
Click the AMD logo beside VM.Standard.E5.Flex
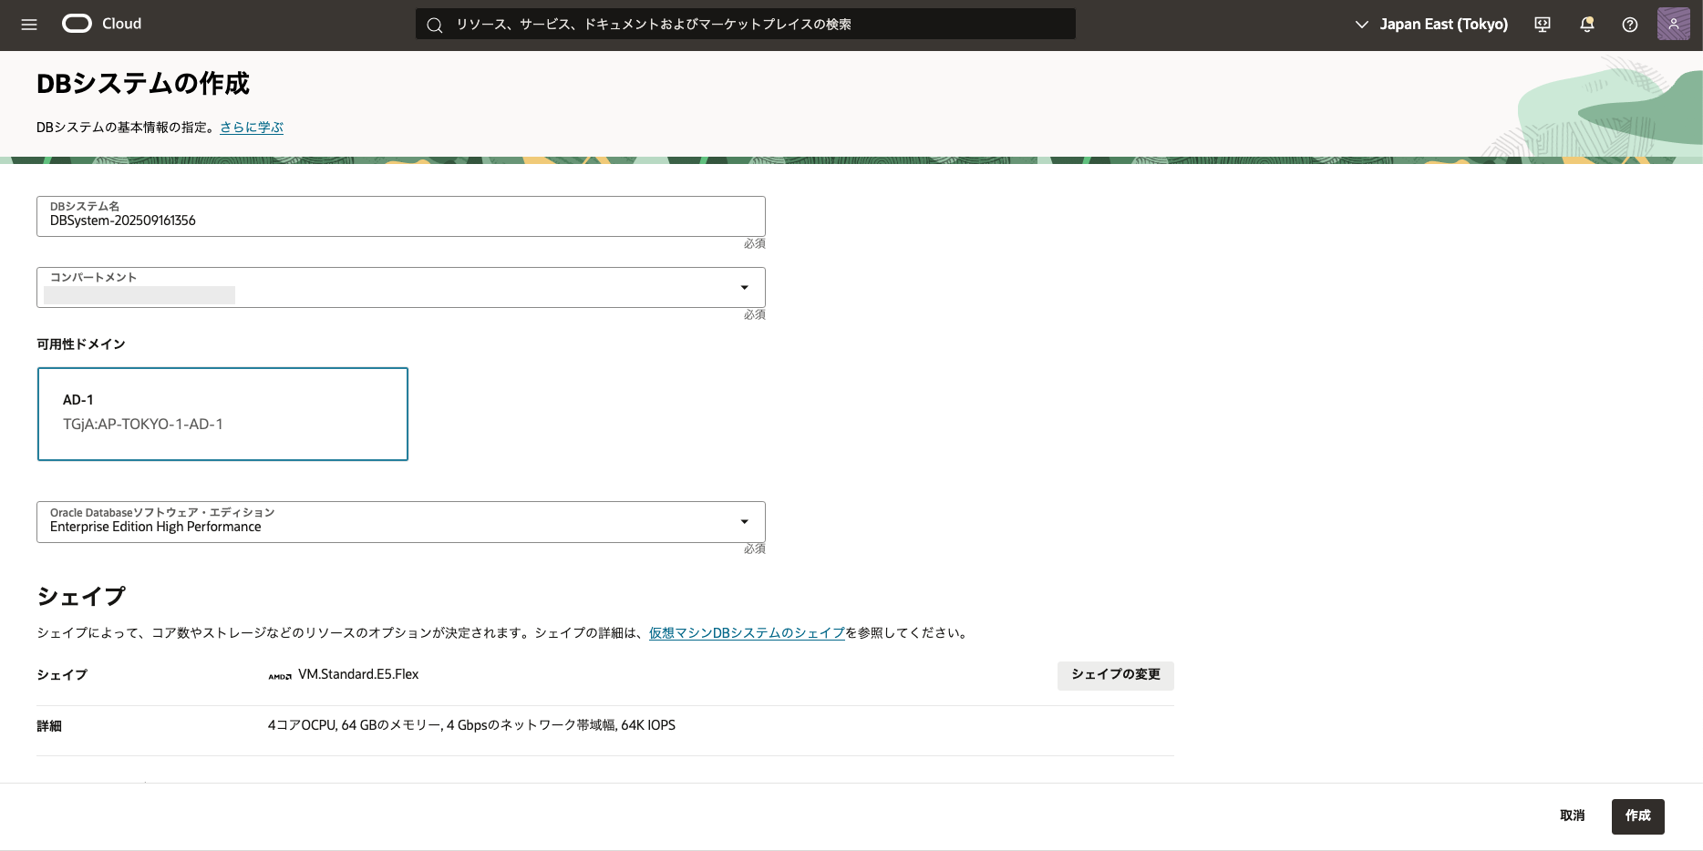(x=280, y=676)
